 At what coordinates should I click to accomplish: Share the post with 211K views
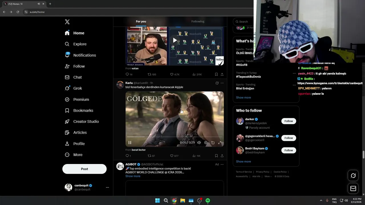coord(222,74)
